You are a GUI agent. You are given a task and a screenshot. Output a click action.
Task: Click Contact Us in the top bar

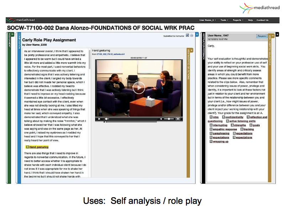(263, 20)
